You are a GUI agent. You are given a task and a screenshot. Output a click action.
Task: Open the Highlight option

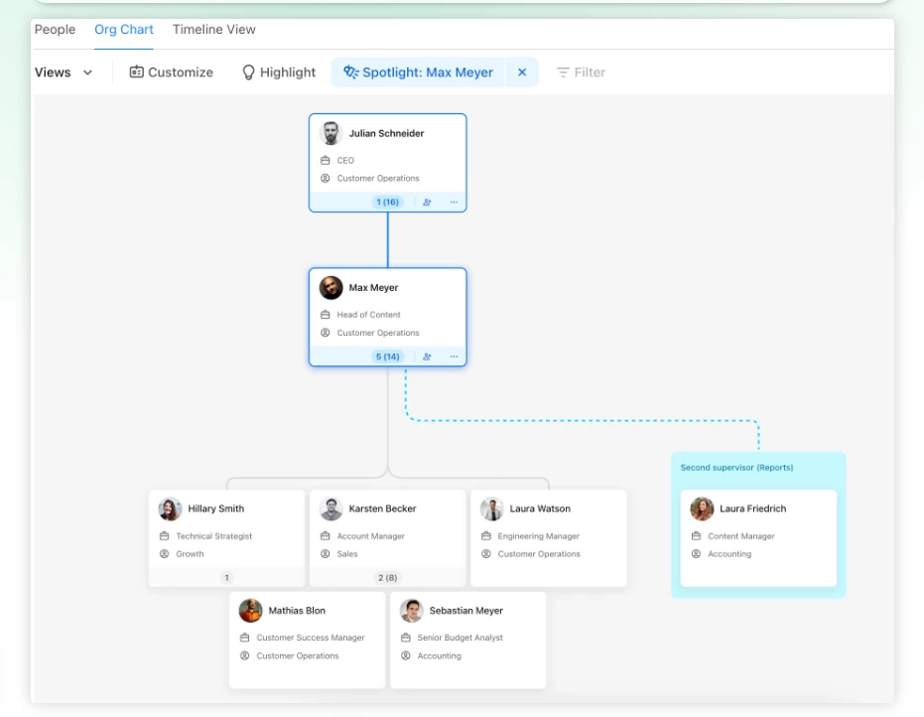tap(279, 72)
